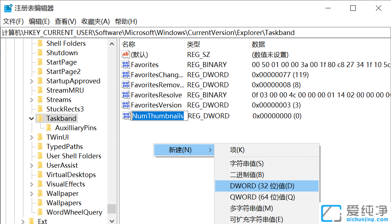Viewport: 391px width, 224px height.
Task: Click the icon beside FavoritesChang... value
Action: (125, 75)
